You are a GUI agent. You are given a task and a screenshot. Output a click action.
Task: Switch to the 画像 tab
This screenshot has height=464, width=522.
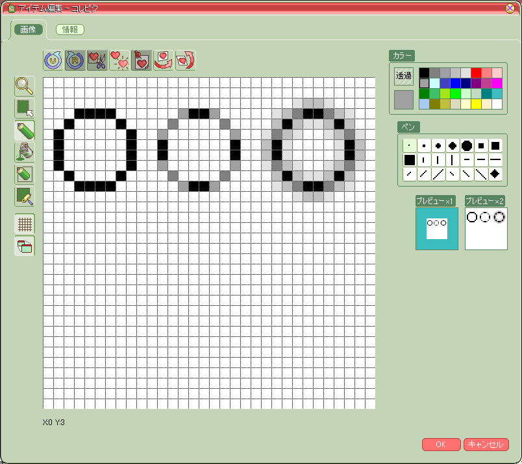pyautogui.click(x=29, y=29)
